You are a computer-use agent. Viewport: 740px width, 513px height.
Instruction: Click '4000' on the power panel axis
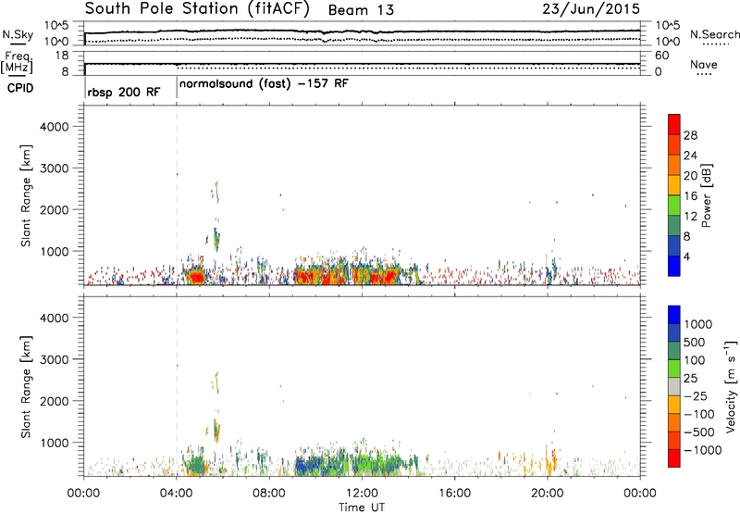55,127
